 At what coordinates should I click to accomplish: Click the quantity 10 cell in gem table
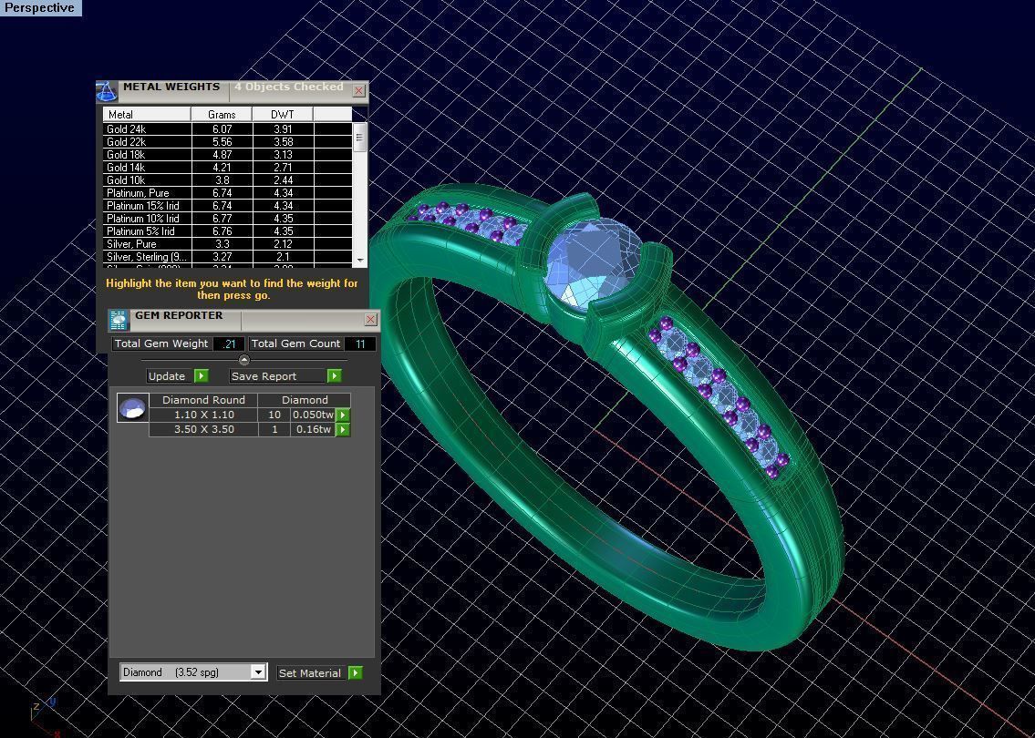pyautogui.click(x=274, y=415)
